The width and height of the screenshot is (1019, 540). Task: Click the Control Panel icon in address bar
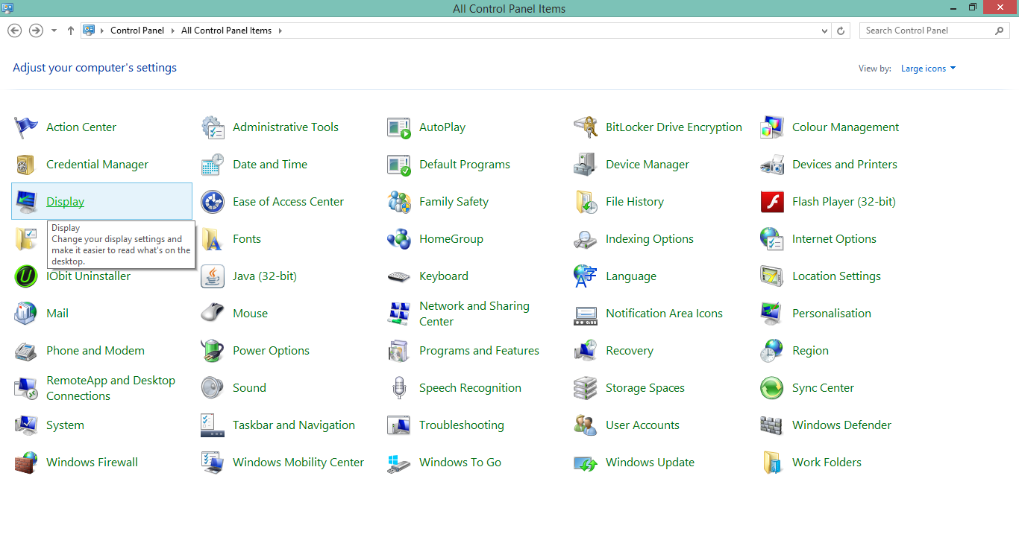click(x=89, y=31)
